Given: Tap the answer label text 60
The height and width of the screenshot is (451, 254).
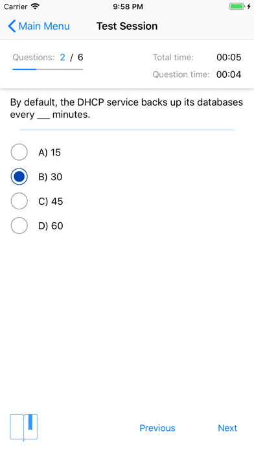Looking at the screenshot, I should (x=57, y=225).
